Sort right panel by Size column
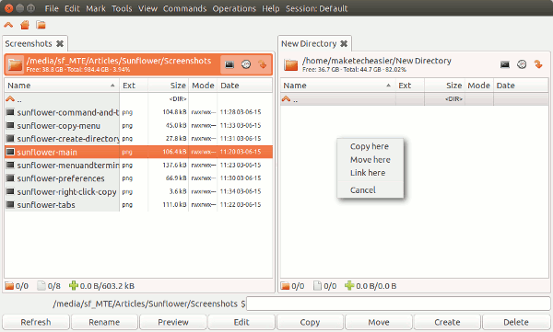 tap(444, 86)
